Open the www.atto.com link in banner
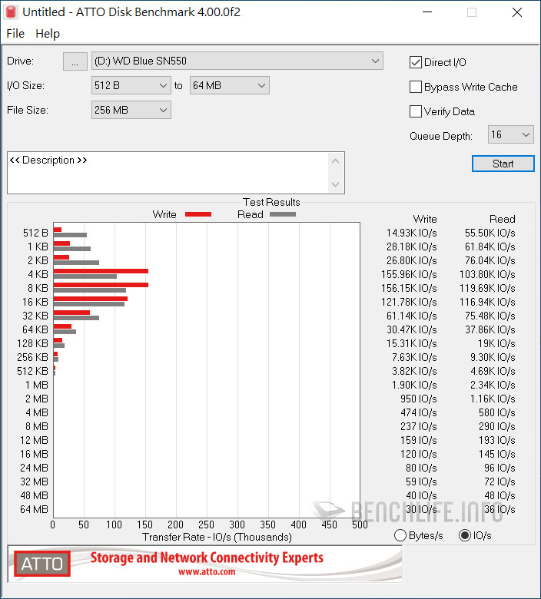 tap(207, 572)
